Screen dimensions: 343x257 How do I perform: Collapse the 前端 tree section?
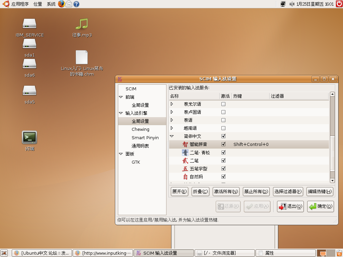[x=121, y=97]
